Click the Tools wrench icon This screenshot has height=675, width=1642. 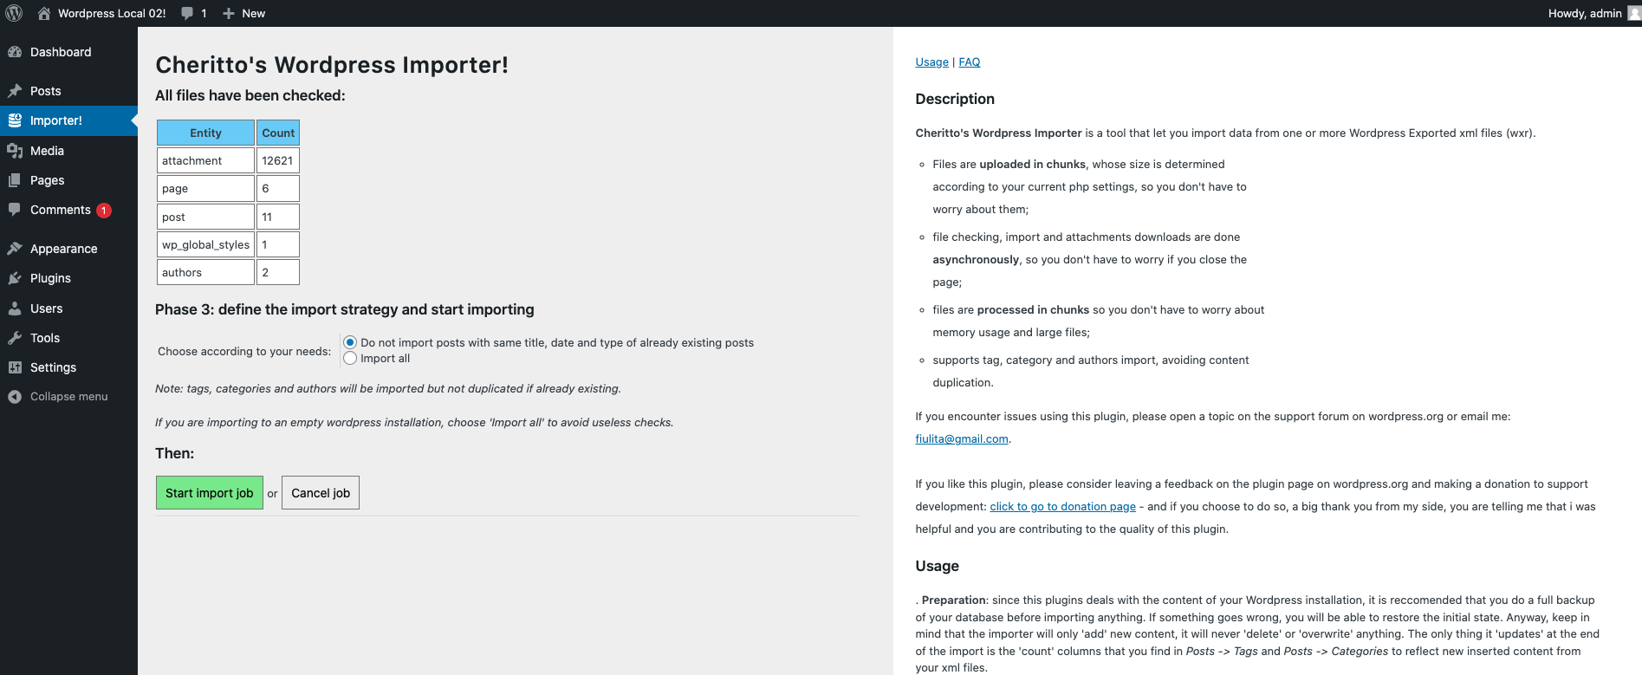pyautogui.click(x=15, y=338)
